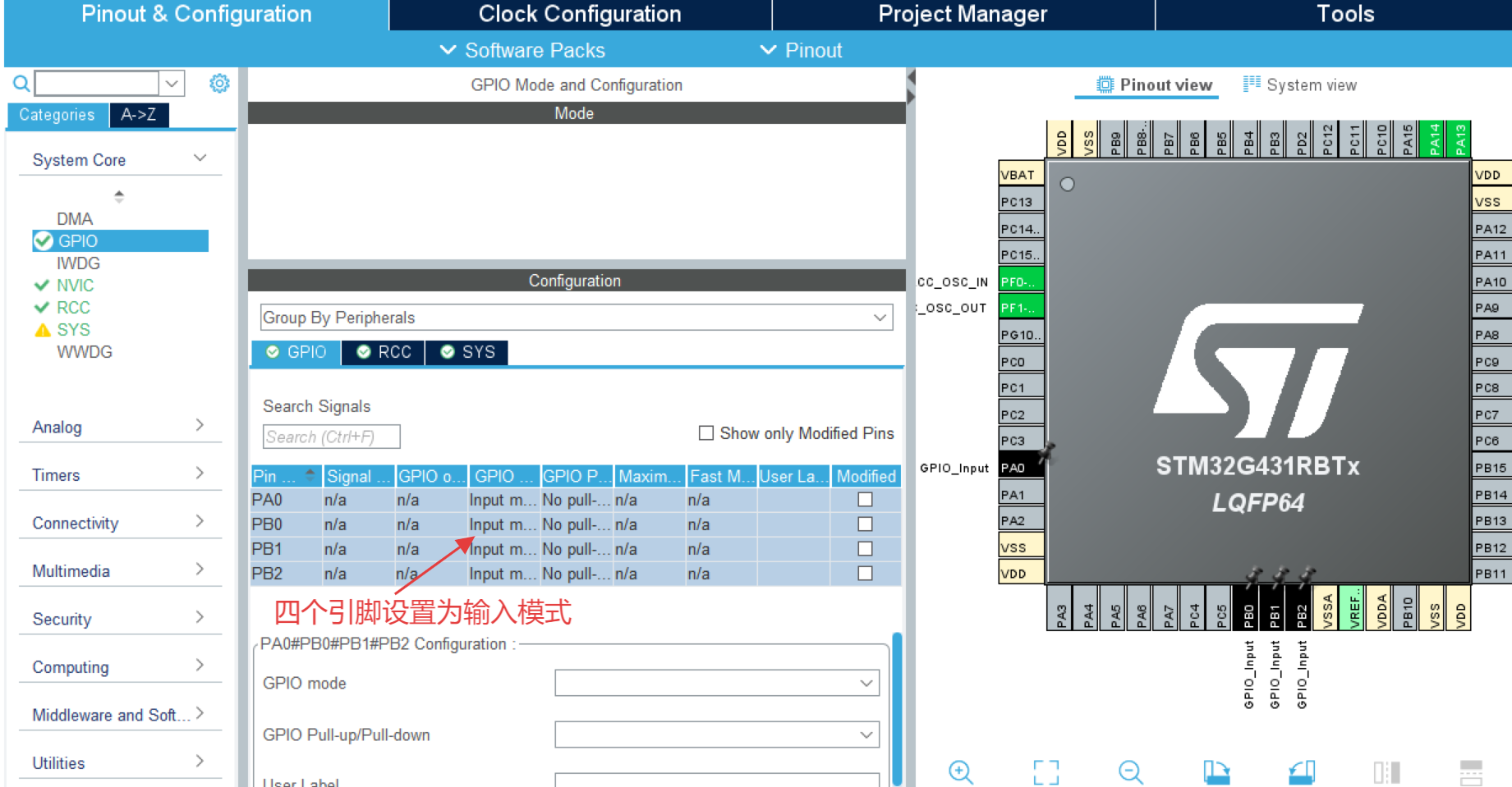
Task: Click the split view icon in bottom toolbar
Action: [1386, 772]
